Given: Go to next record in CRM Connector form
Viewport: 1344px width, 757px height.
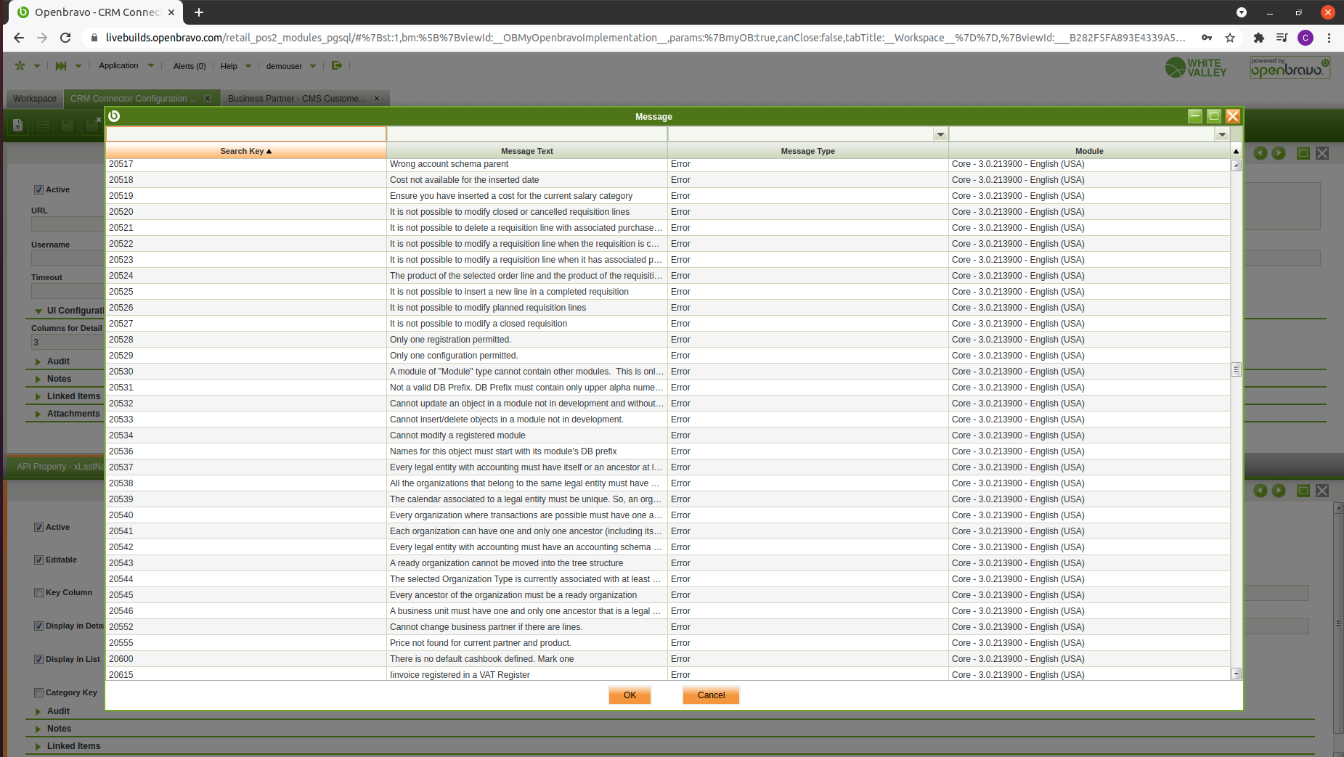Looking at the screenshot, I should pos(1279,152).
